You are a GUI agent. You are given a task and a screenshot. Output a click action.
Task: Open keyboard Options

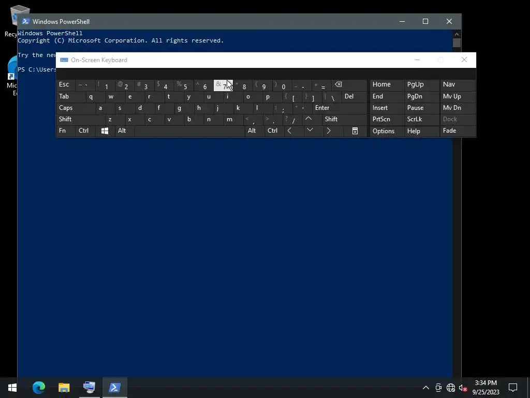click(x=386, y=131)
